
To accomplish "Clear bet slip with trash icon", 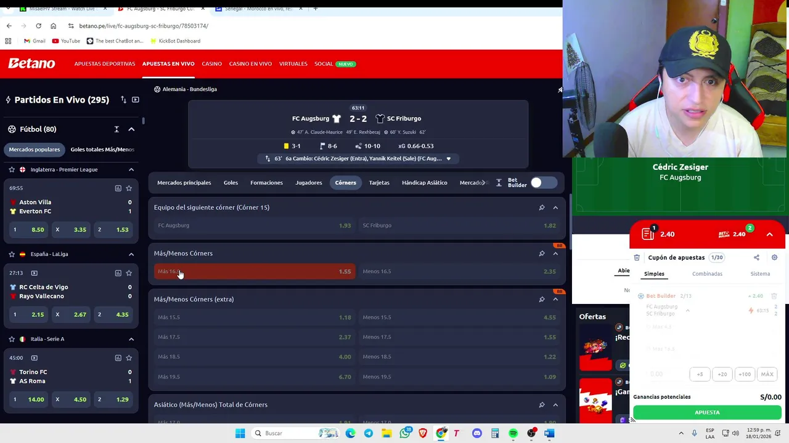I will (637, 258).
